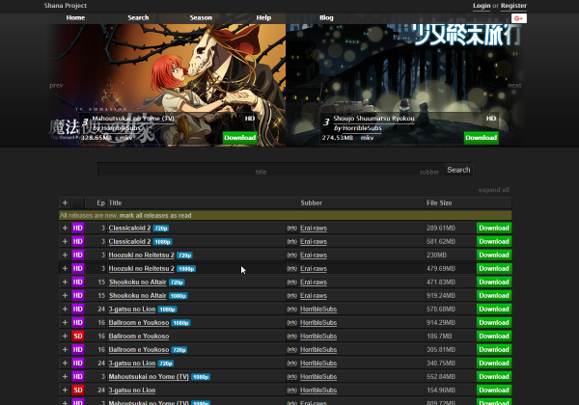The image size is (579, 405).
Task: Open info icon for SD Ballroom e Youkoso
Action: [x=291, y=336]
